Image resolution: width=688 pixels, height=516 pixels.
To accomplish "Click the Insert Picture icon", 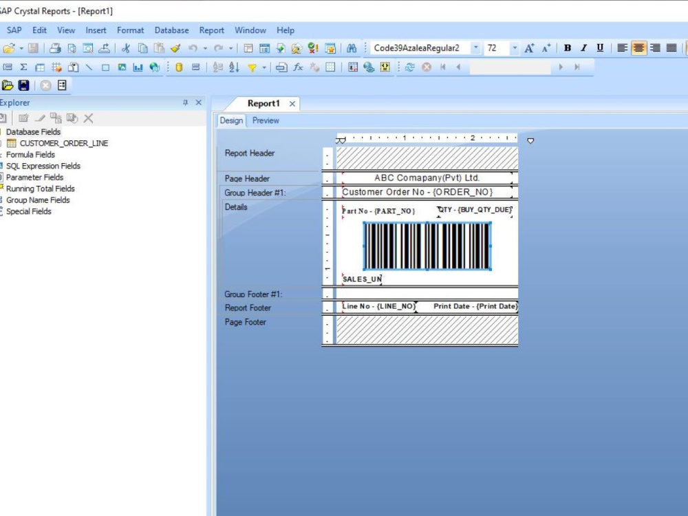I will 122,67.
